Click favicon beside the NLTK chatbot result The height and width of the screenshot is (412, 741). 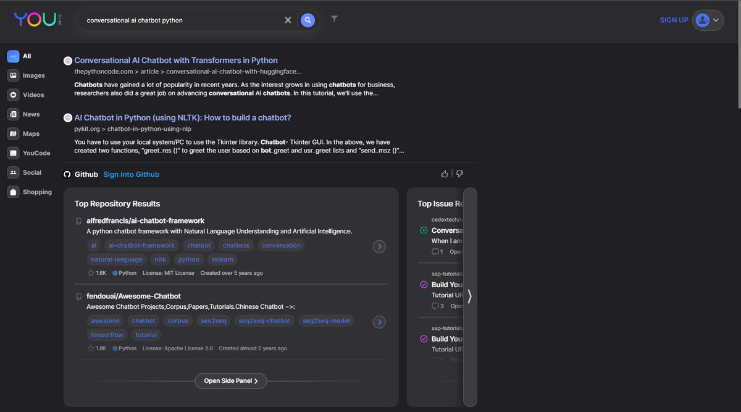coord(68,118)
